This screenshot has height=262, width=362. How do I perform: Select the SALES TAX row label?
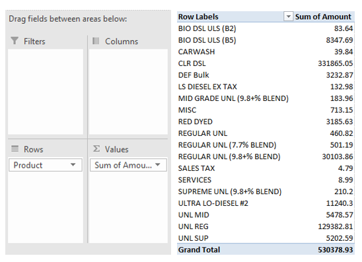point(196,168)
